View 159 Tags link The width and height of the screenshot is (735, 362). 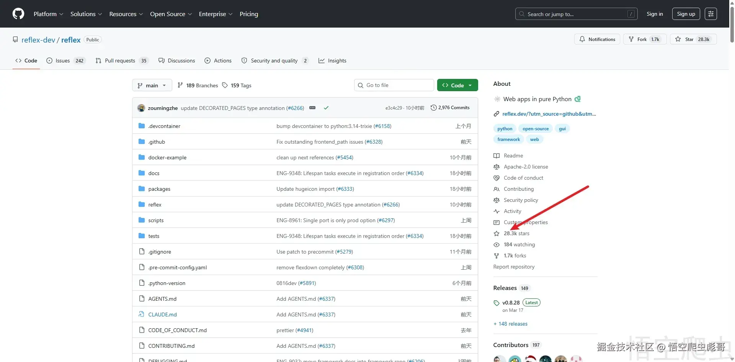[x=237, y=85]
